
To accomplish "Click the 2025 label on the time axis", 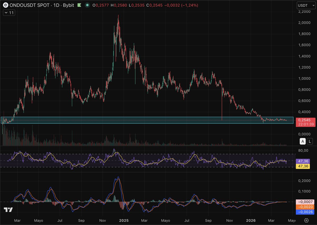I will point(124,220).
